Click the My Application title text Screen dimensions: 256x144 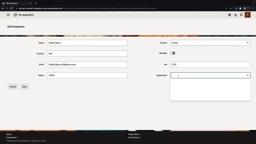click(x=26, y=15)
